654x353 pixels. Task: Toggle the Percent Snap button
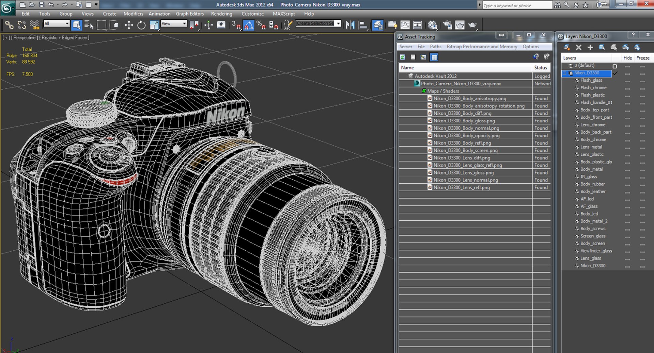pos(261,25)
